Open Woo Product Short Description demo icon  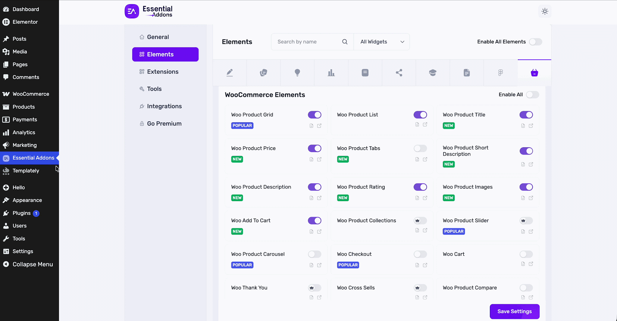click(x=531, y=164)
